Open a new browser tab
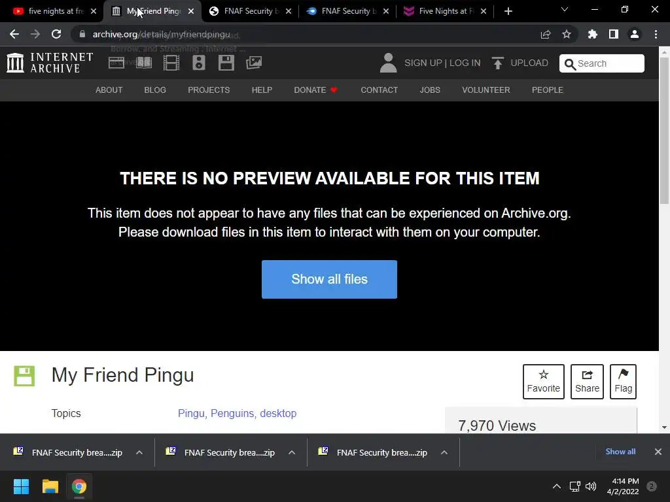 508,11
